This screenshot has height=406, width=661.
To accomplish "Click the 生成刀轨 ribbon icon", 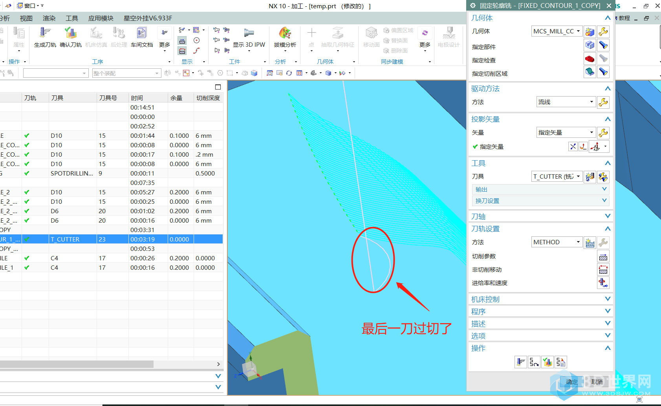I will (45, 37).
